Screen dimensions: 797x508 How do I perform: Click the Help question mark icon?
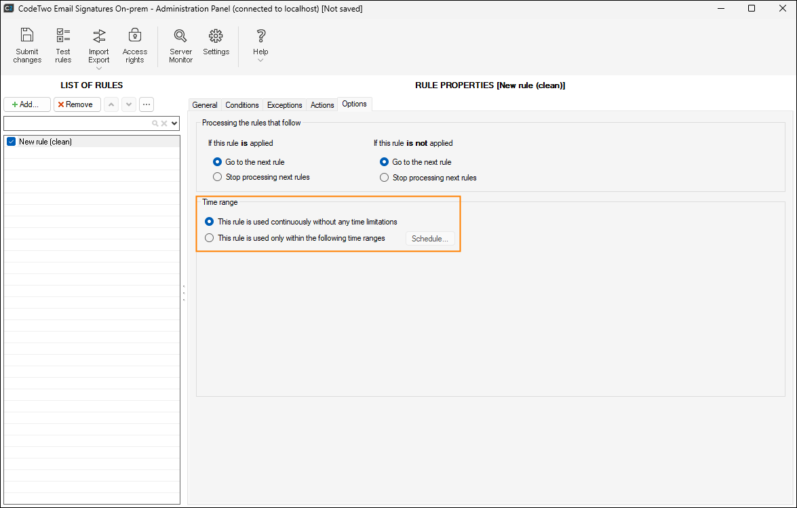point(260,36)
